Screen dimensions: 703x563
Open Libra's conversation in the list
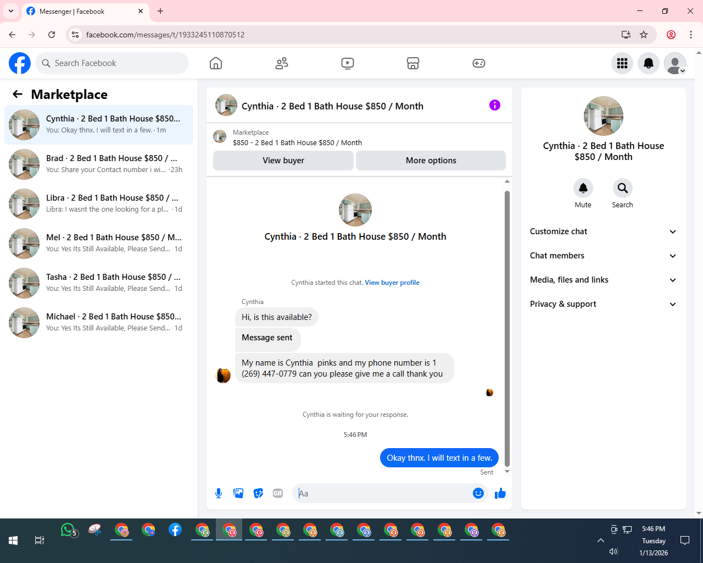click(x=99, y=204)
